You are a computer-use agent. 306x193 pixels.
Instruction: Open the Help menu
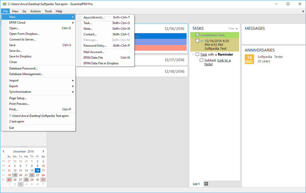coord(59,11)
